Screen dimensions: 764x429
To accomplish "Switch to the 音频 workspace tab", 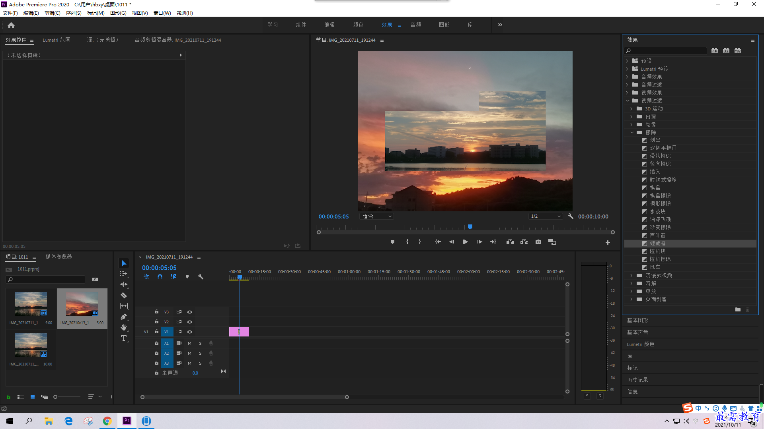I will 415,25.
